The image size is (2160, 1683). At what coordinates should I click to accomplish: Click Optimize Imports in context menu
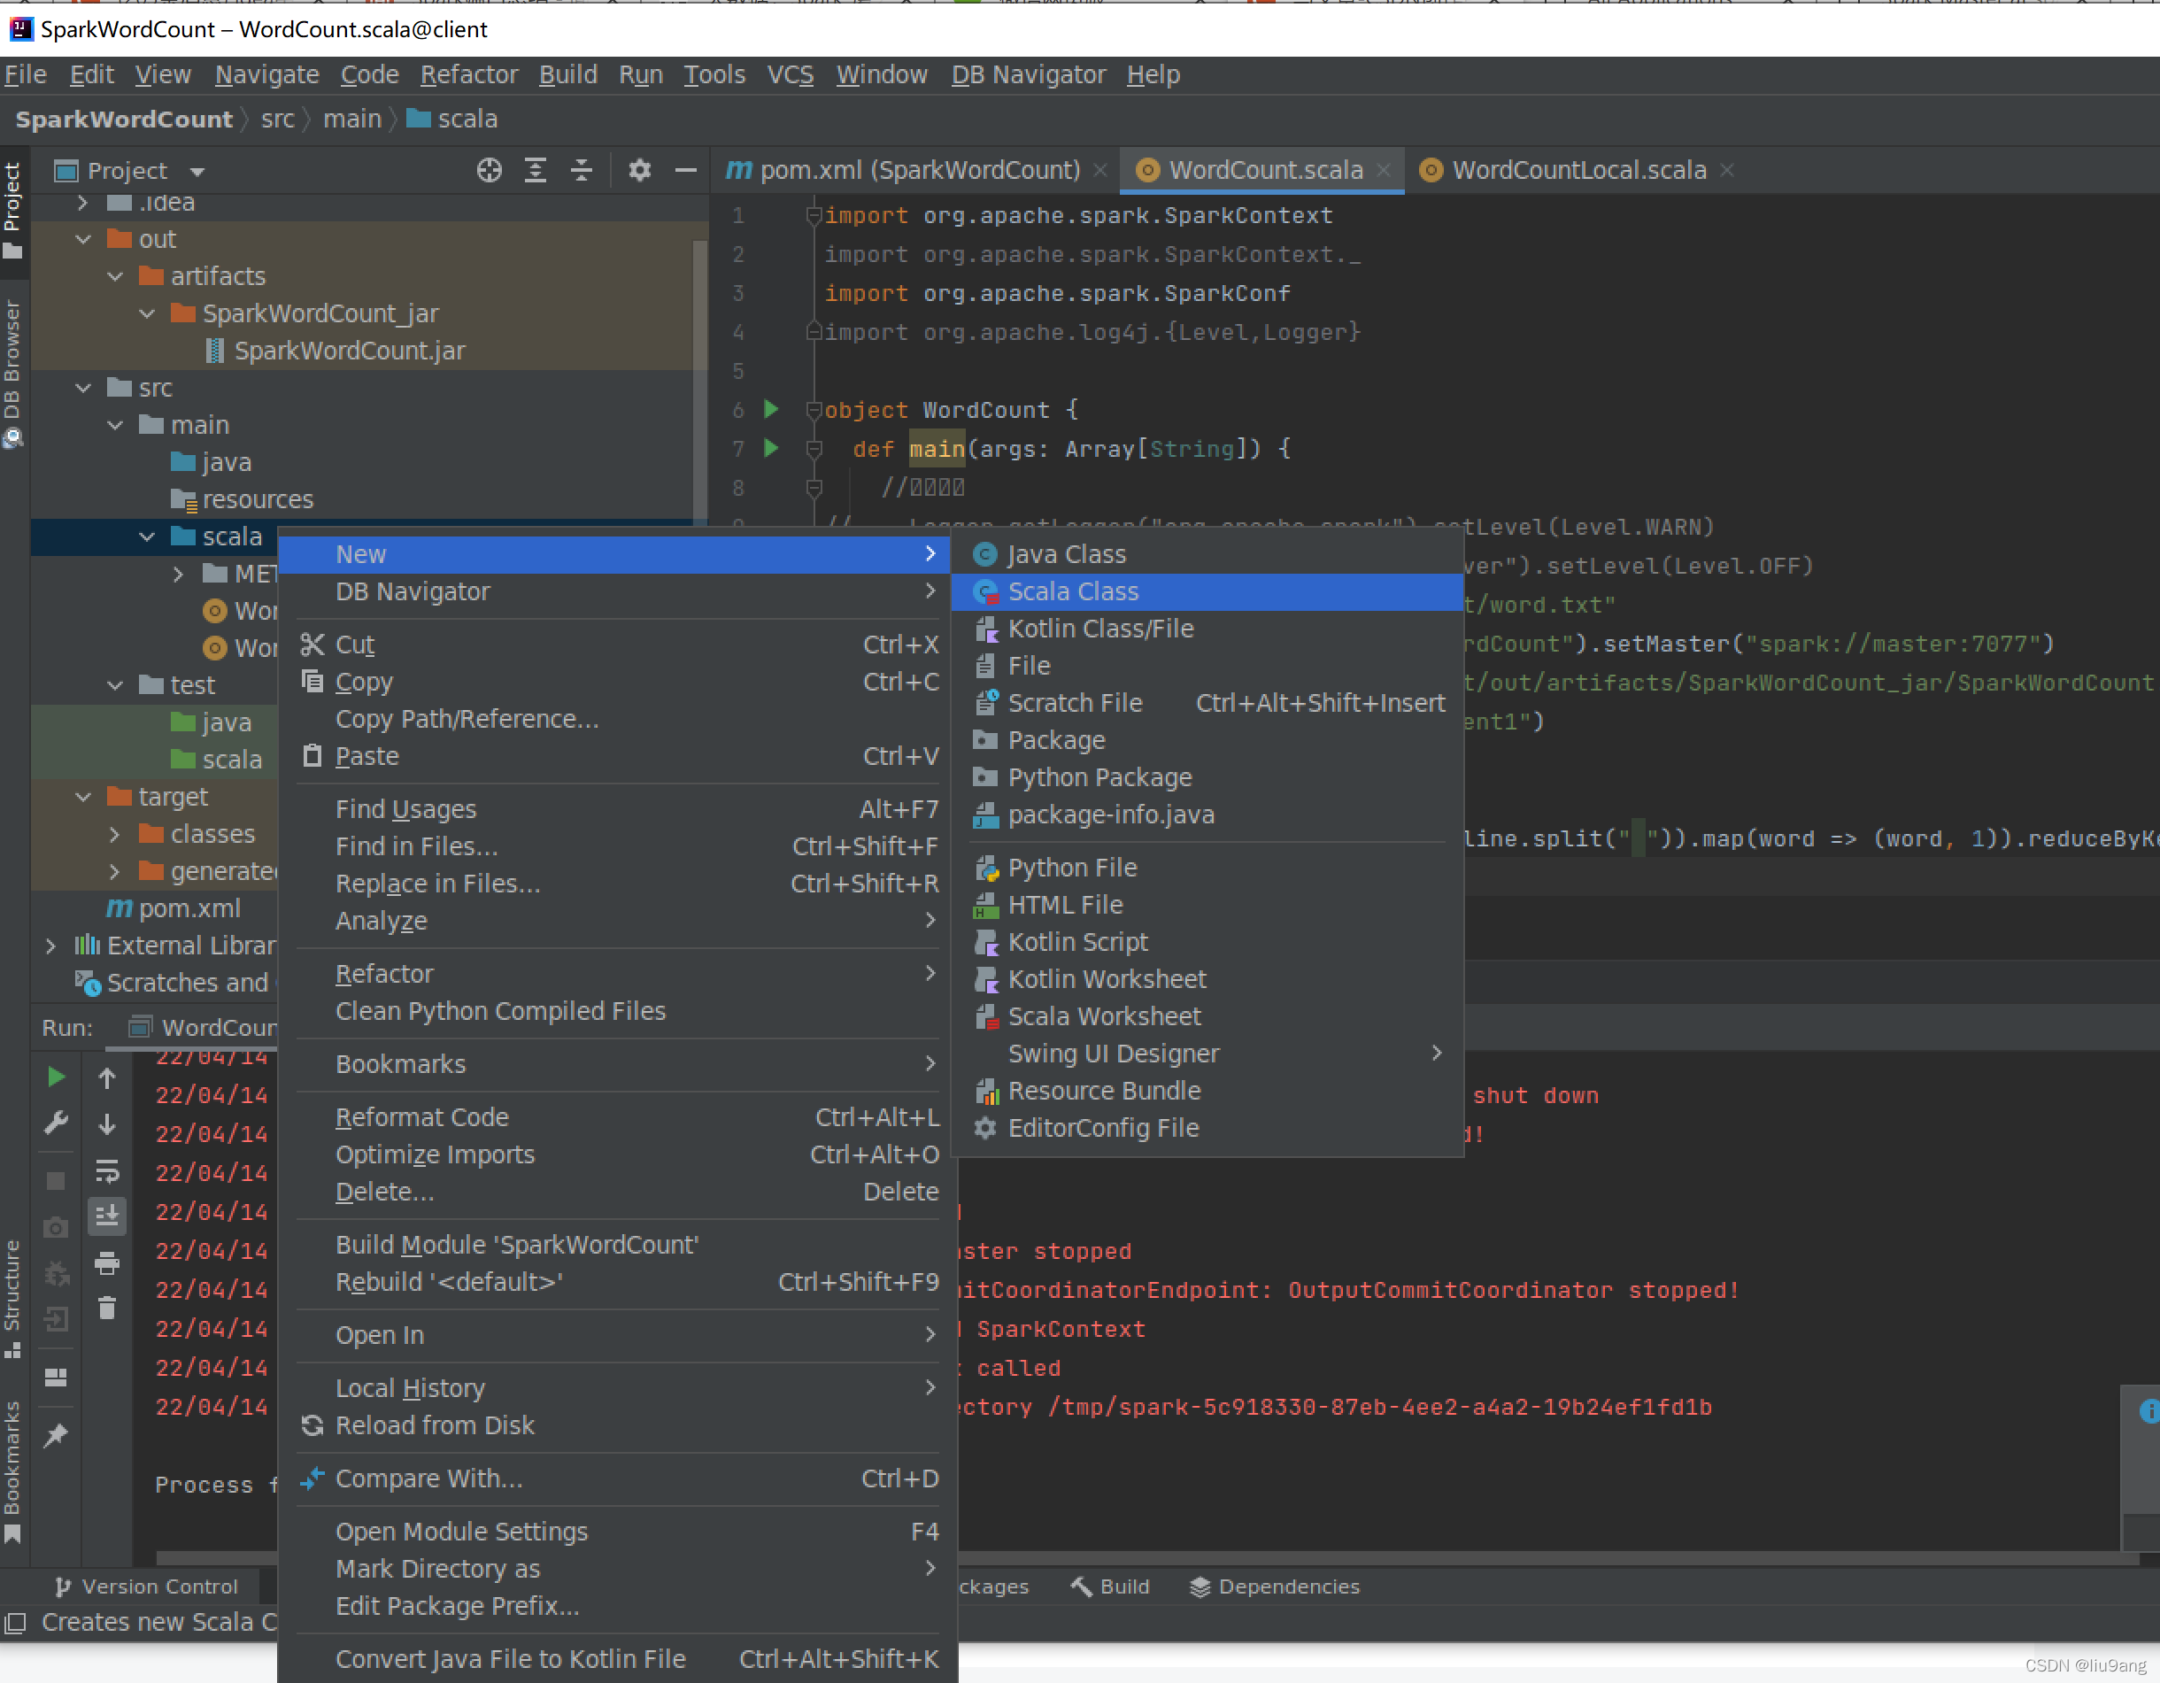tap(617, 1155)
